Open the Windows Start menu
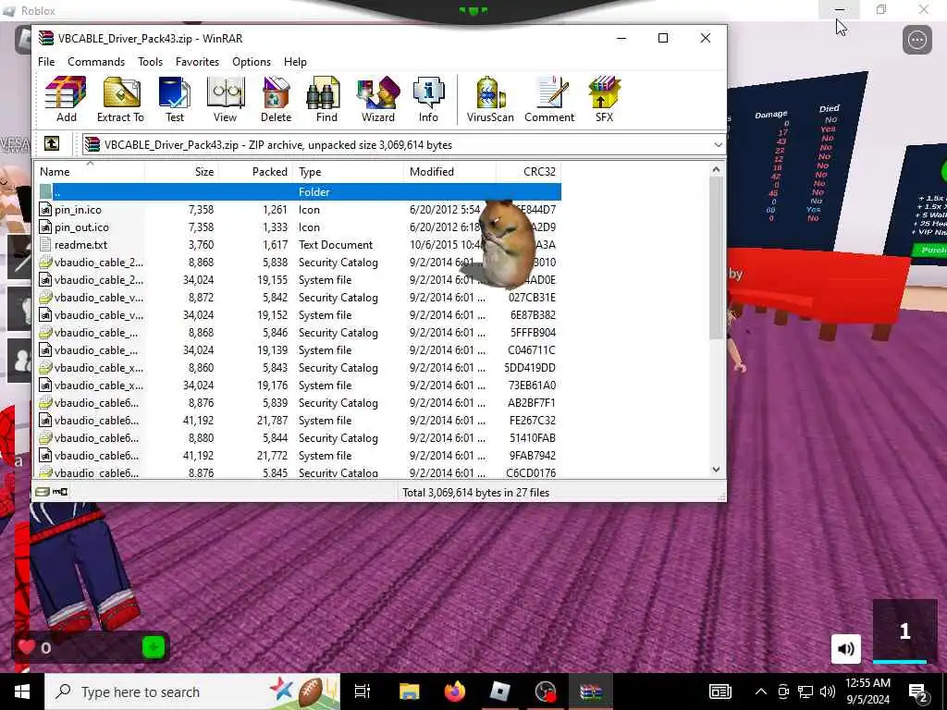The width and height of the screenshot is (947, 710). click(22, 692)
